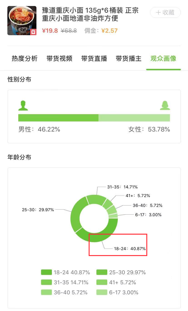
Task: Add product to favorites with 收藏
Action: tap(165, 12)
